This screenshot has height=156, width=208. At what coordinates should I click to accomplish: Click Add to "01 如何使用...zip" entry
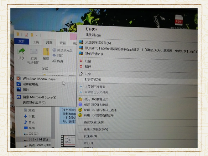[141, 50]
